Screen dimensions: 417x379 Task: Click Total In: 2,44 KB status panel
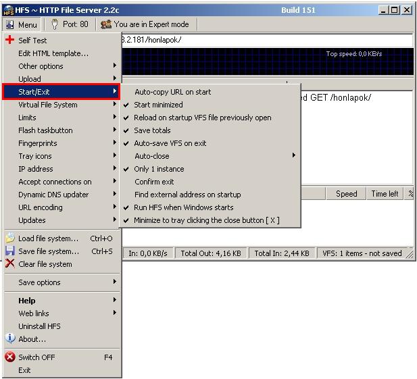coord(282,253)
